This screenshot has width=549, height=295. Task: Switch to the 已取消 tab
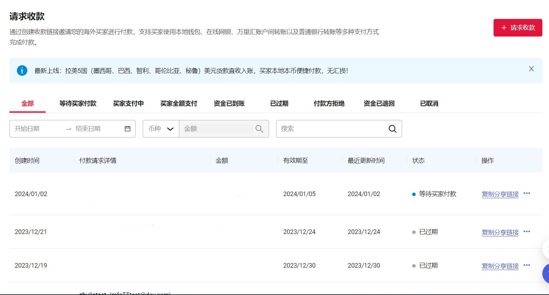pos(429,103)
